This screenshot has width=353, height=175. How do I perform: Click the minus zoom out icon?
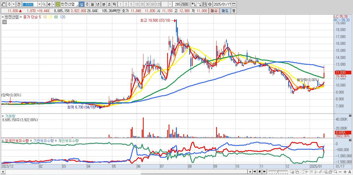click(x=340, y=172)
